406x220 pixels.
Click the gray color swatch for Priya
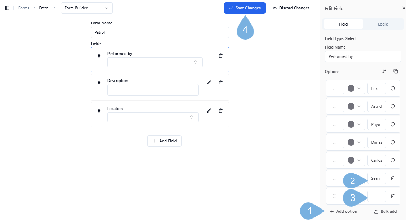351,124
